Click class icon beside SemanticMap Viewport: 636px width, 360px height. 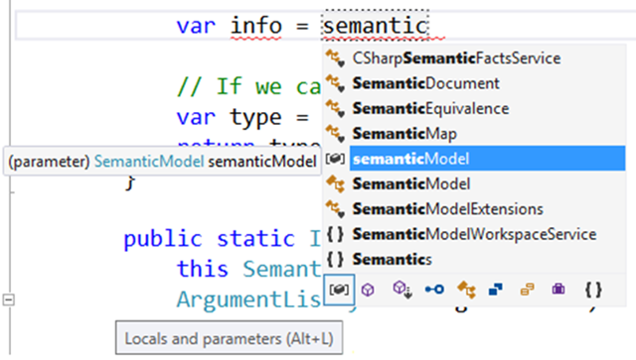click(x=336, y=134)
